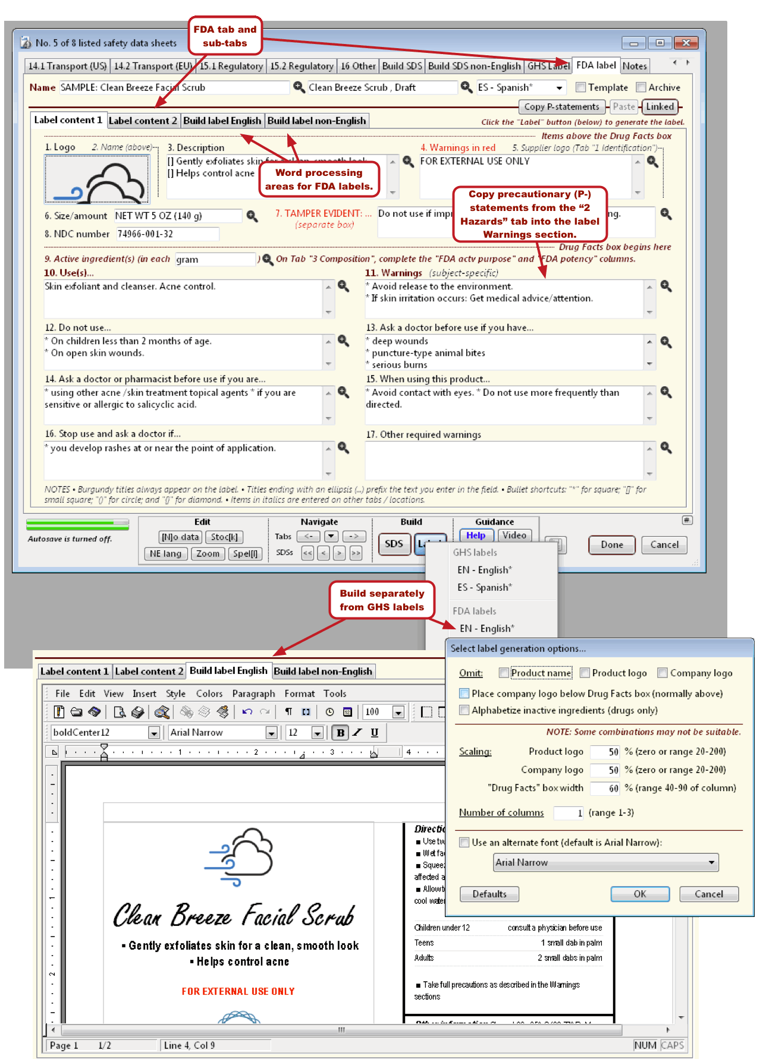Click magnifier next to the Size/amount field
This screenshot has width=763, height=1059.
pos(252,216)
